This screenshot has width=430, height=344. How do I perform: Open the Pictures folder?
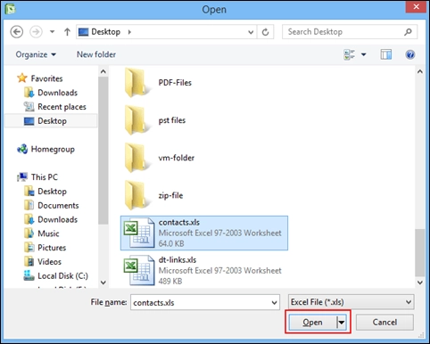(45, 248)
